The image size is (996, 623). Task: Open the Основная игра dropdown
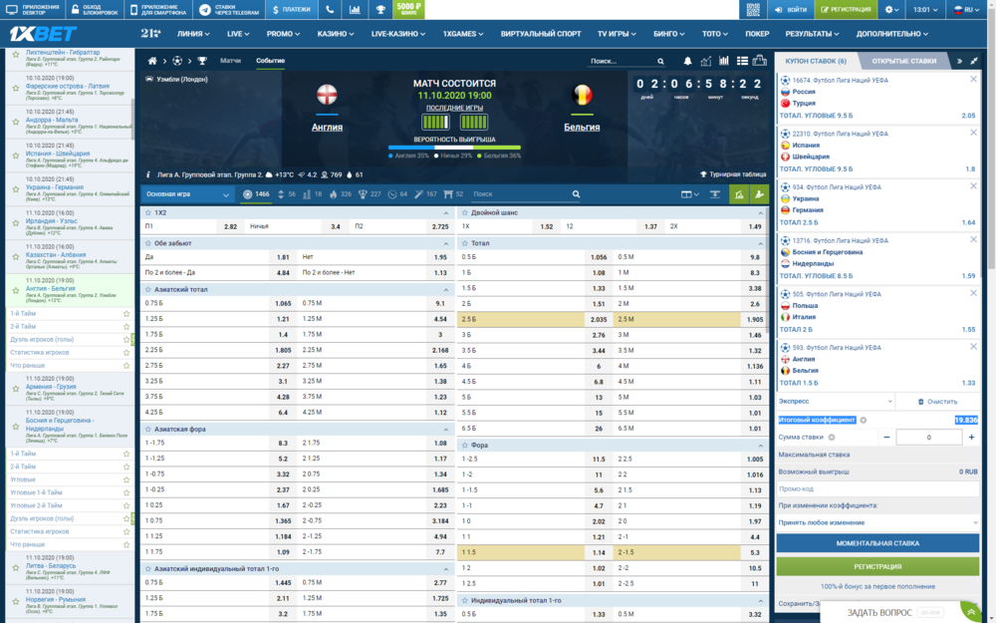click(188, 194)
